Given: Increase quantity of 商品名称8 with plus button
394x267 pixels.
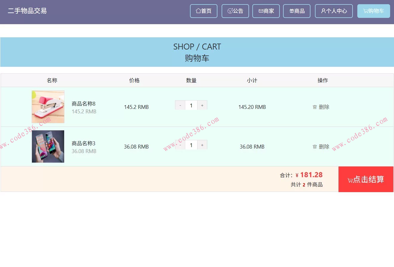Looking at the screenshot, I should (202, 105).
